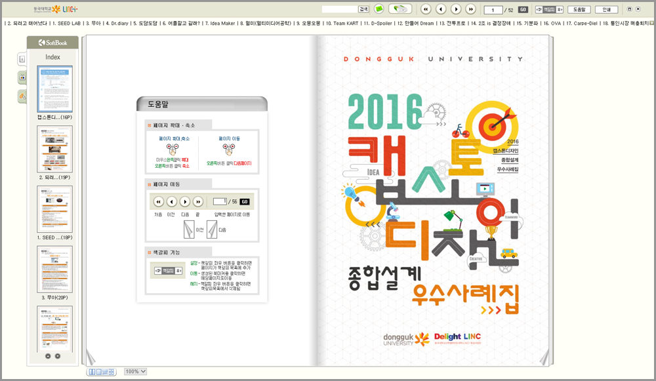Click the 책갈피 bookmark label button
656x381 pixels.
(549, 10)
